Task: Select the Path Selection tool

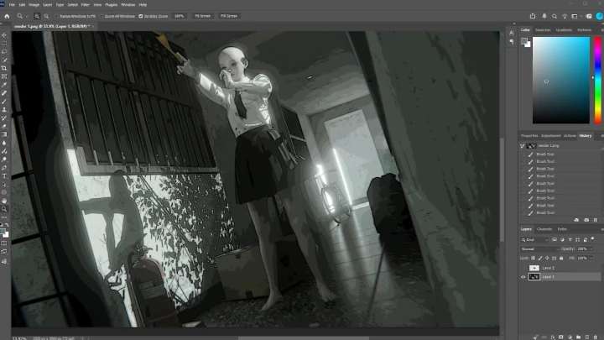Action: (x=4, y=184)
